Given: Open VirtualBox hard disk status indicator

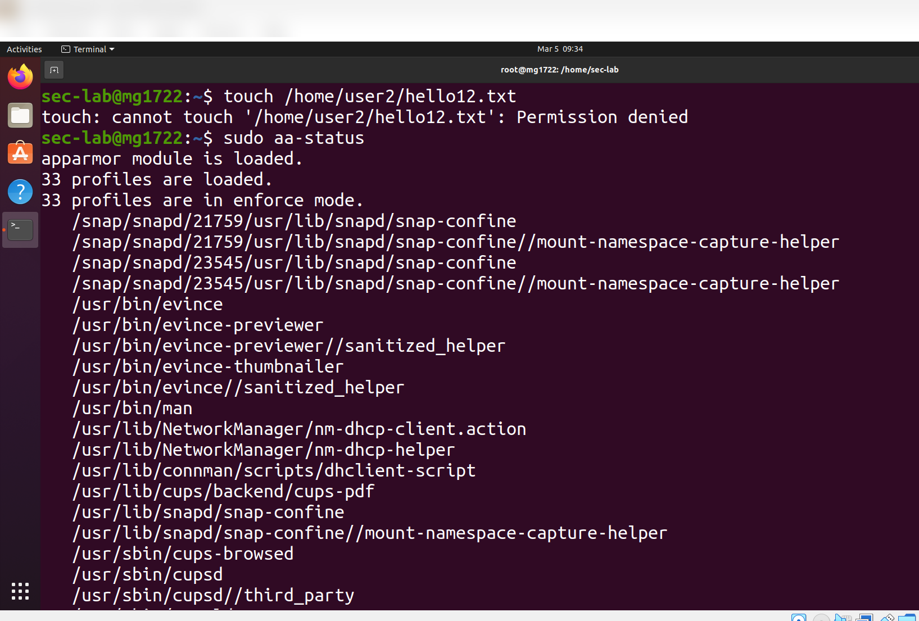Looking at the screenshot, I should (799, 617).
